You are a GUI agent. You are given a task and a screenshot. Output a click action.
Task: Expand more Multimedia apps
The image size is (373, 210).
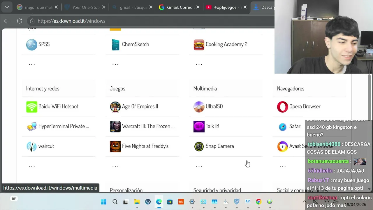pyautogui.click(x=199, y=166)
